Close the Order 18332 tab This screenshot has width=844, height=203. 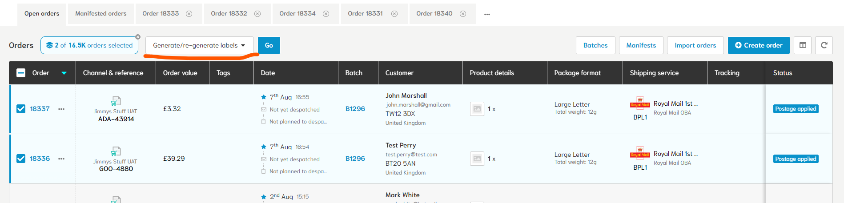[x=257, y=14]
